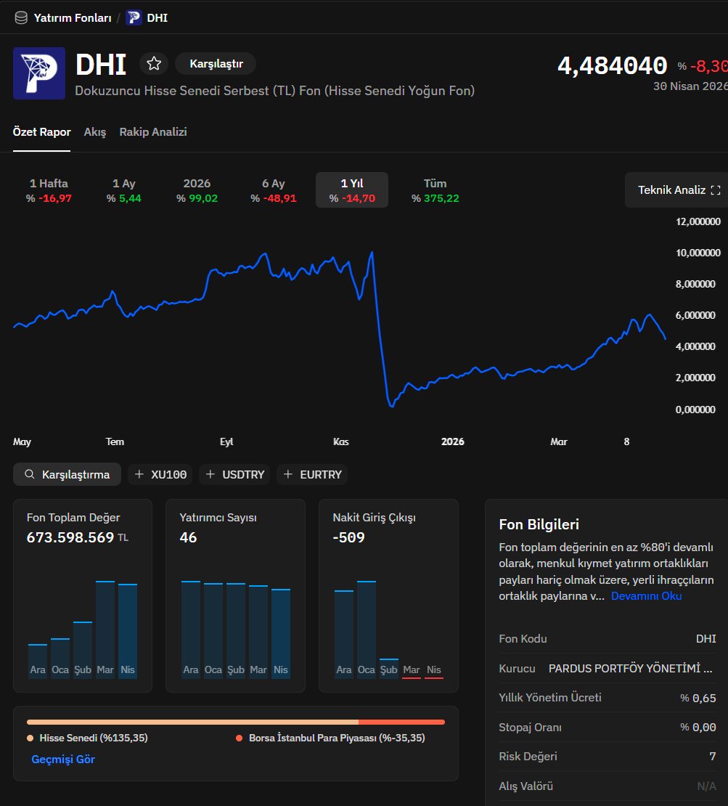Viewport: 728px width, 806px height.
Task: Add XU100 comparison to chart
Action: coord(160,474)
